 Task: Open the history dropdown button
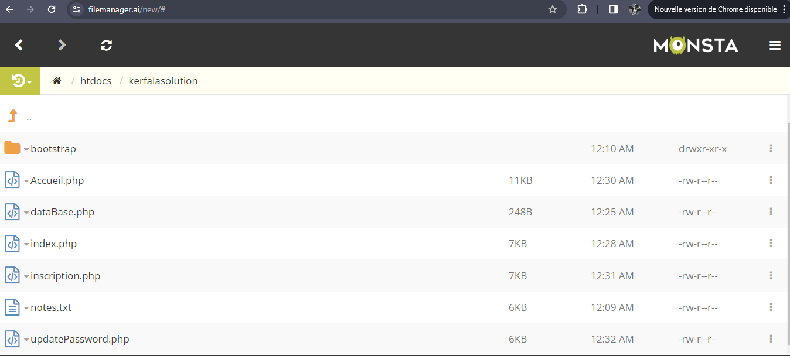[x=21, y=81]
